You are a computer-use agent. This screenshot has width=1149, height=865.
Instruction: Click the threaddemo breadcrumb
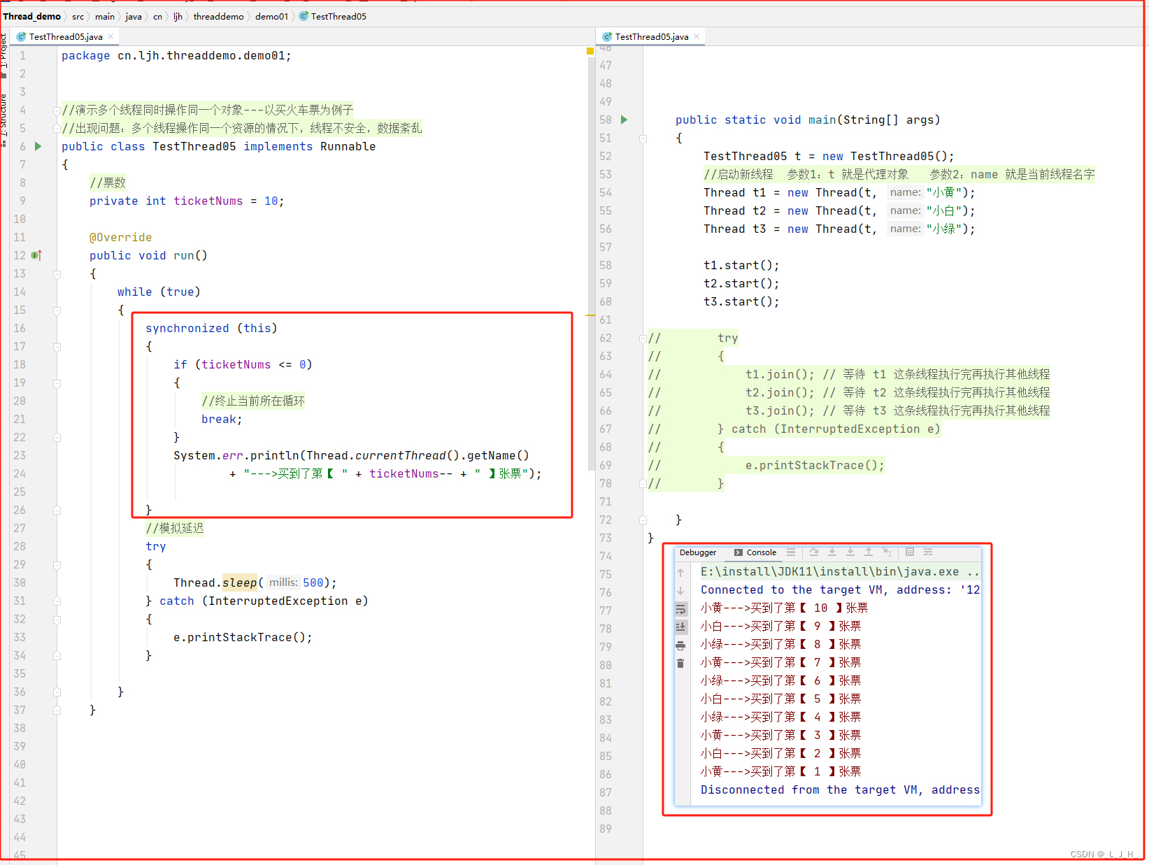tap(218, 16)
